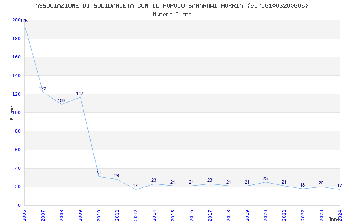Click x-axis year 2012
The height and width of the screenshot is (223, 344).
pos(136,216)
